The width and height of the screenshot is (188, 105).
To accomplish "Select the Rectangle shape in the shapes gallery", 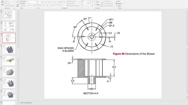I will pyautogui.click(x=88, y=1).
